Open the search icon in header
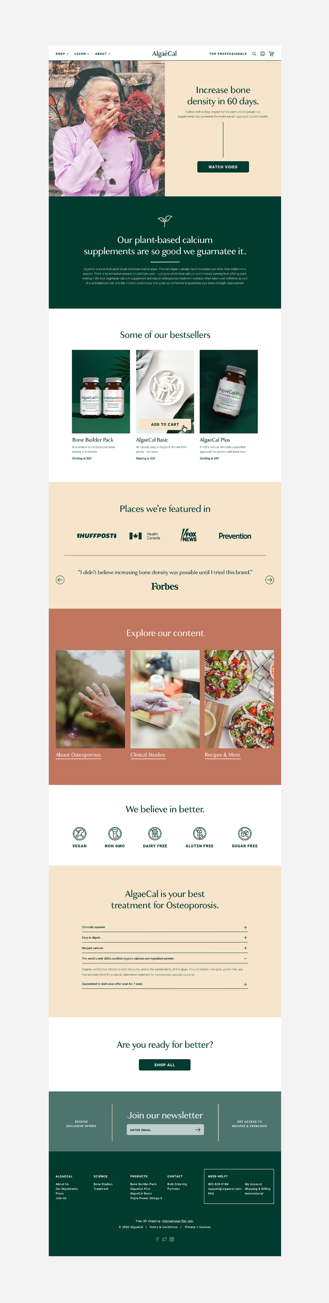The image size is (329, 1303). click(x=254, y=54)
